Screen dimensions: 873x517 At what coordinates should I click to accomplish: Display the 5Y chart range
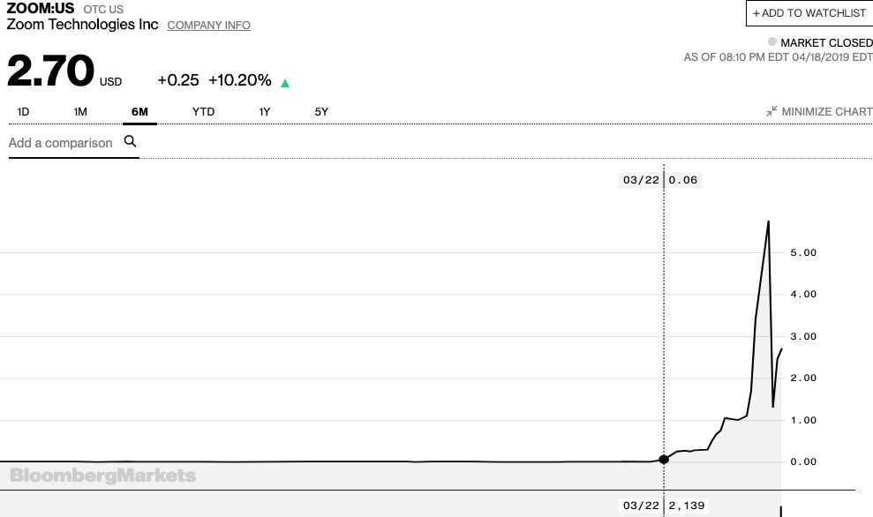coord(321,112)
